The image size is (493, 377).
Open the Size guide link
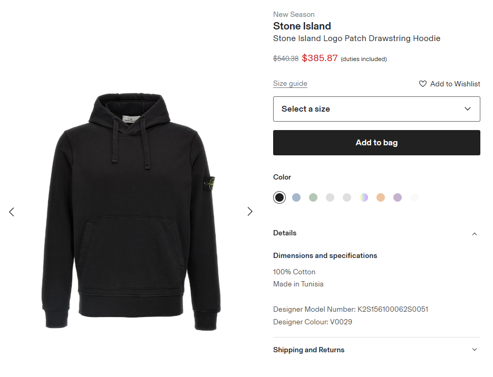click(x=290, y=84)
